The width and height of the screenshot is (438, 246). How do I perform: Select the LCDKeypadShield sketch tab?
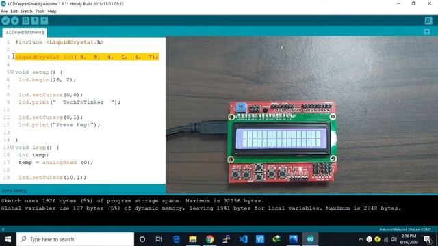click(x=25, y=32)
